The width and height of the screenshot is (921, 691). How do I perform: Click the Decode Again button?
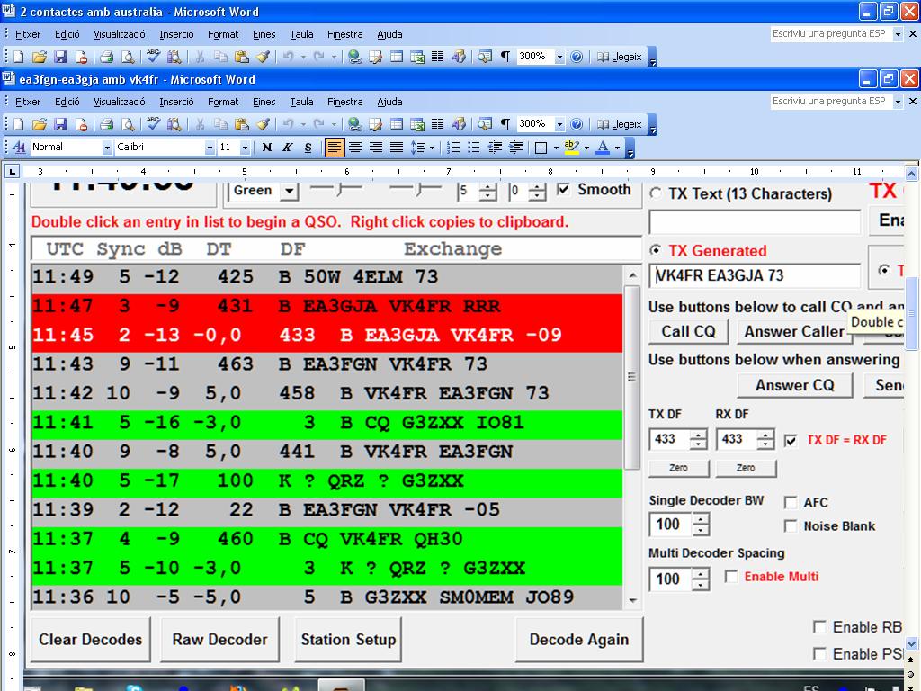(578, 640)
